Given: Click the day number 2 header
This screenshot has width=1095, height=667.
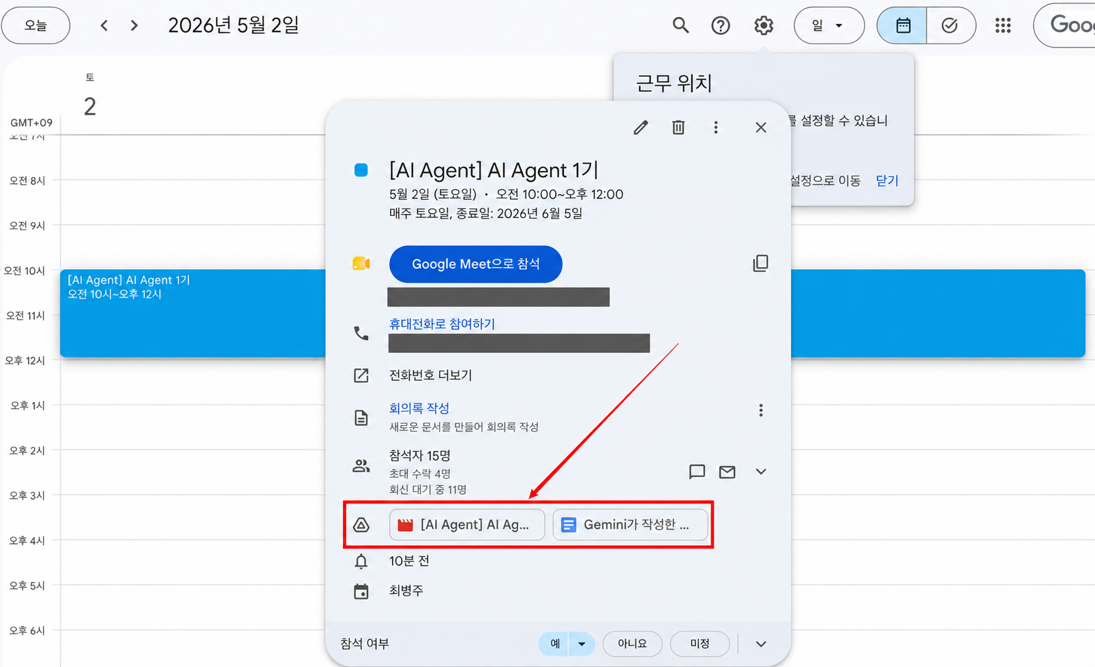Looking at the screenshot, I should click(x=90, y=106).
